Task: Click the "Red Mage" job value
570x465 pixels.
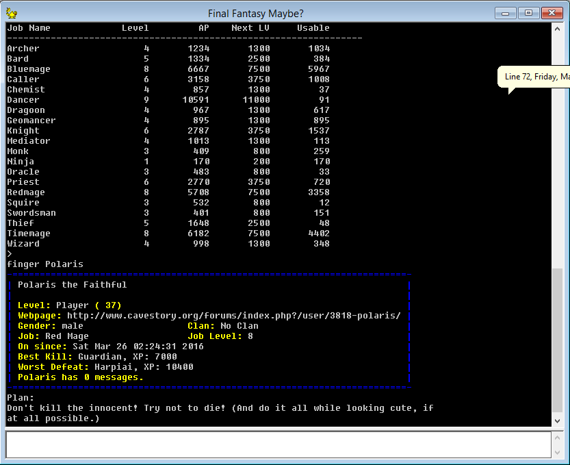Action: pos(67,336)
